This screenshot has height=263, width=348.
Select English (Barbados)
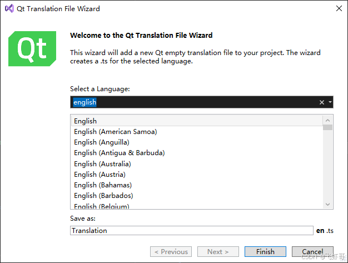tap(197, 196)
